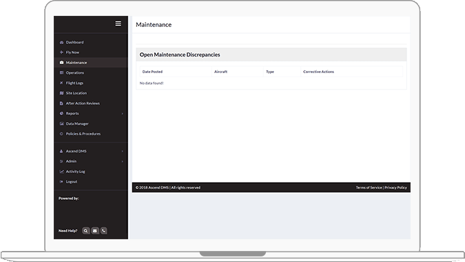Expand the Ascend DMS submenu chevron

[122, 151]
